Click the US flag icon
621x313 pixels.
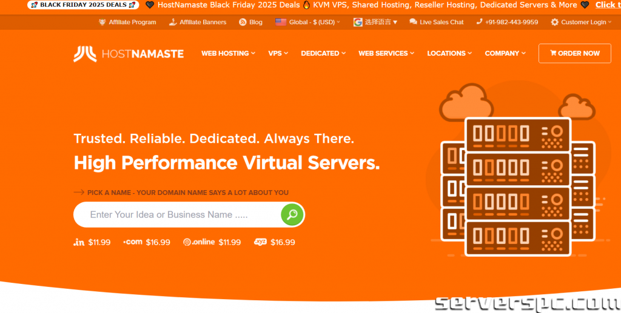(x=280, y=22)
